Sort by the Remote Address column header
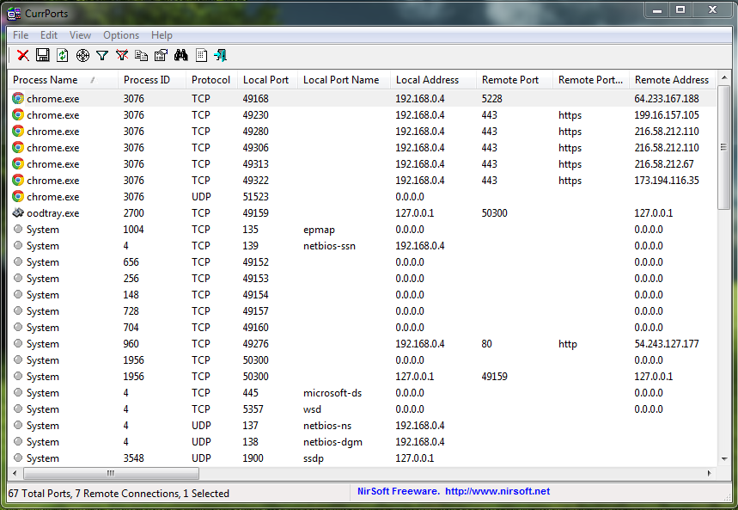Image resolution: width=738 pixels, height=510 pixels. pyautogui.click(x=671, y=80)
